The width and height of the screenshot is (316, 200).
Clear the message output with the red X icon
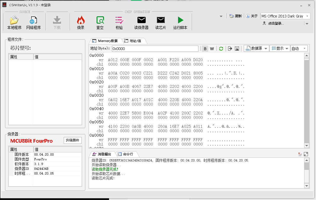(x=300, y=154)
